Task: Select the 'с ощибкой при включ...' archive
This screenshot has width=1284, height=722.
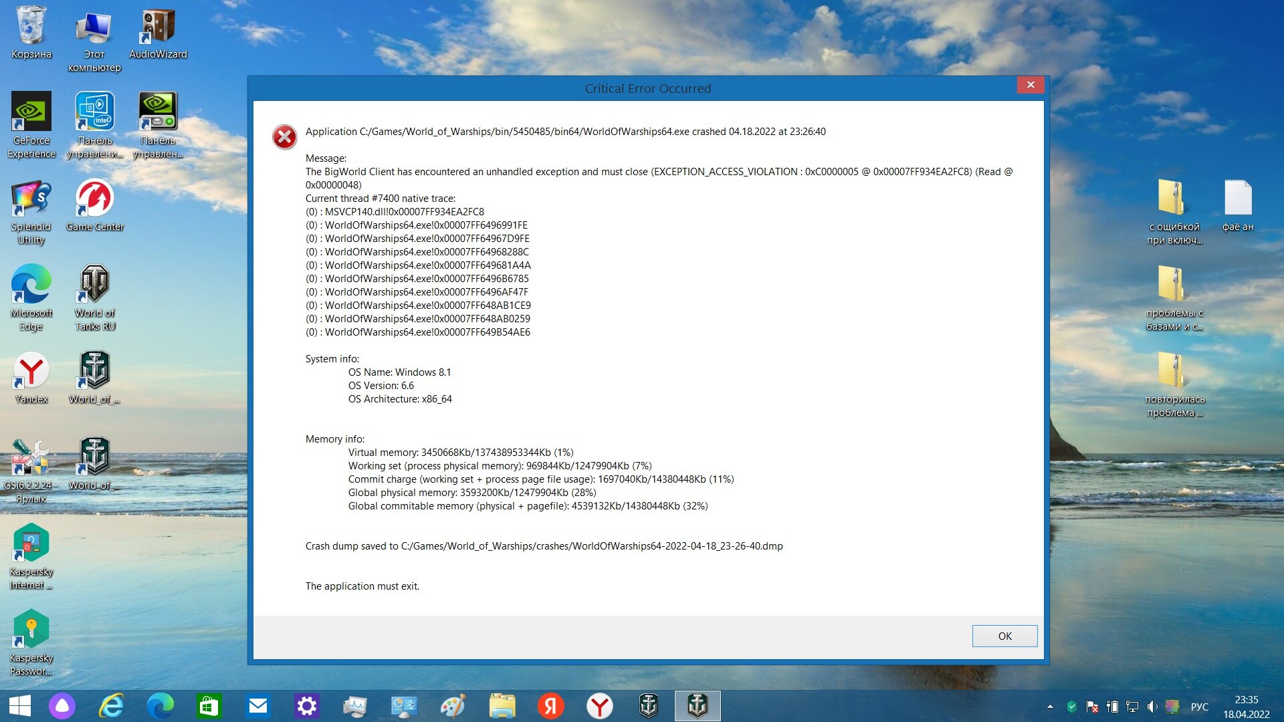Action: click(1174, 212)
